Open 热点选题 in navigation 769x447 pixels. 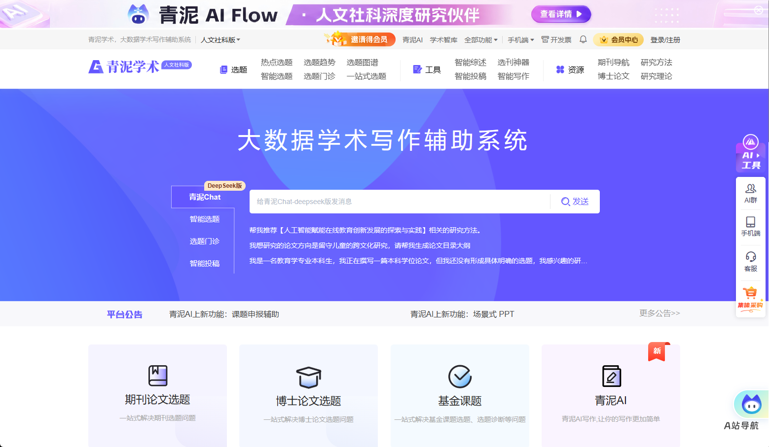coord(277,63)
